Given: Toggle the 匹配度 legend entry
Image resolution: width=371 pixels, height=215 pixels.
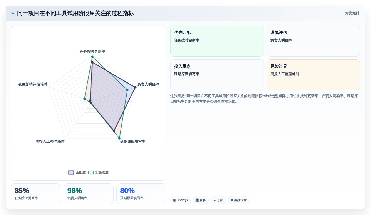Looking at the screenshot, I should coord(77,172).
